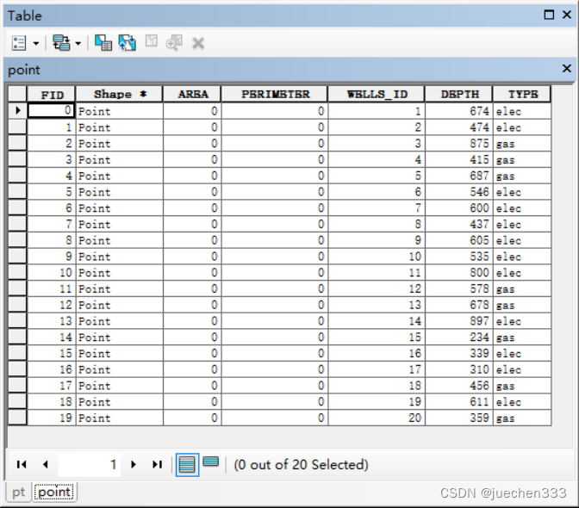The image size is (579, 508).
Task: Switch to the pt tab
Action: 18,493
